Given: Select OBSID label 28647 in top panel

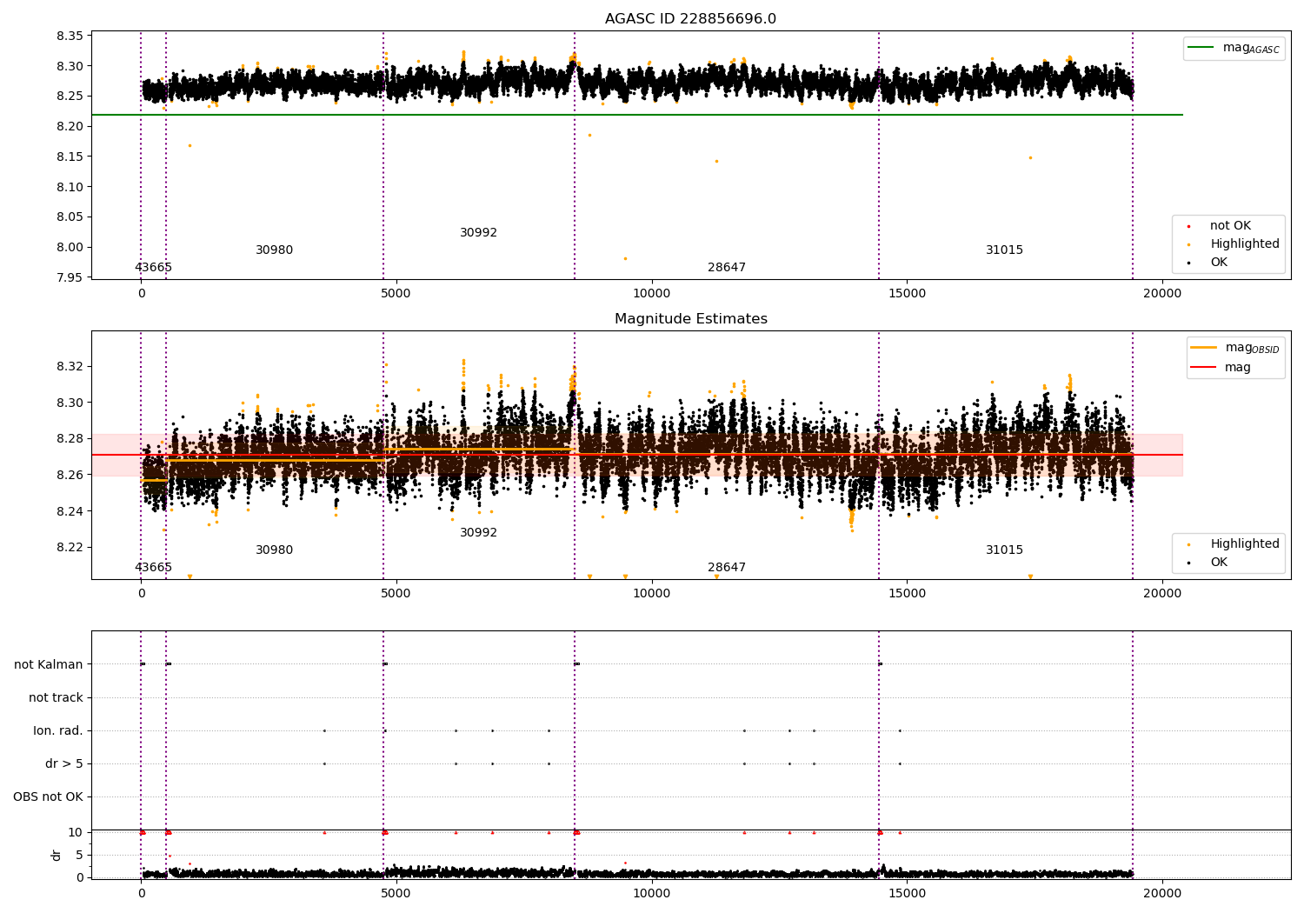Looking at the screenshot, I should pyautogui.click(x=727, y=268).
